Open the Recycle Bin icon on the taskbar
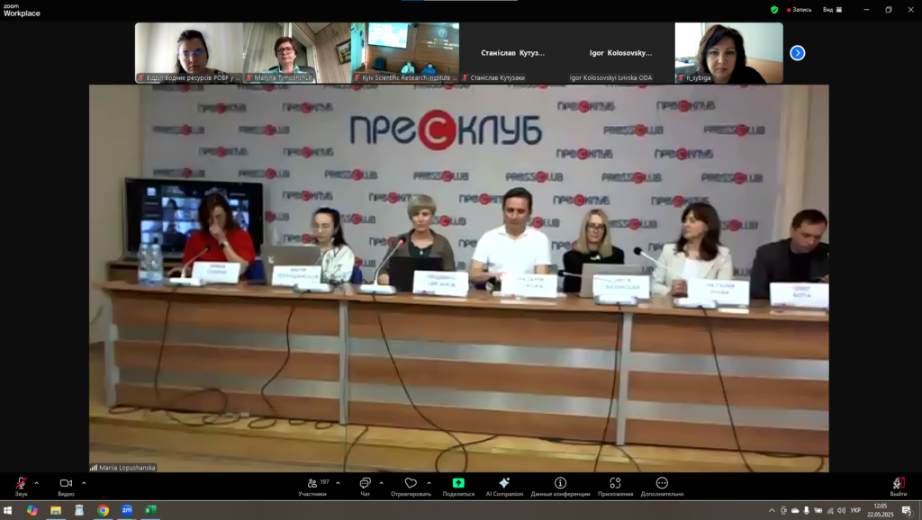Screen dimensions: 922x520 tap(79, 511)
